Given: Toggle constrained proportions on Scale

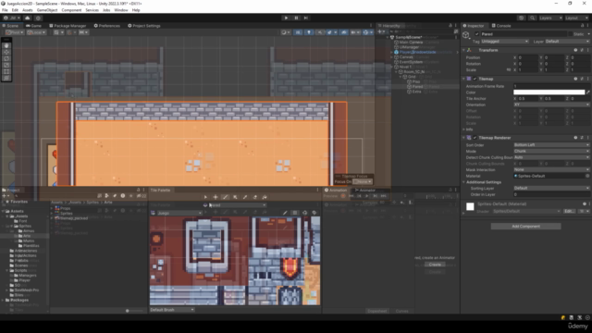Looking at the screenshot, I should tap(508, 70).
